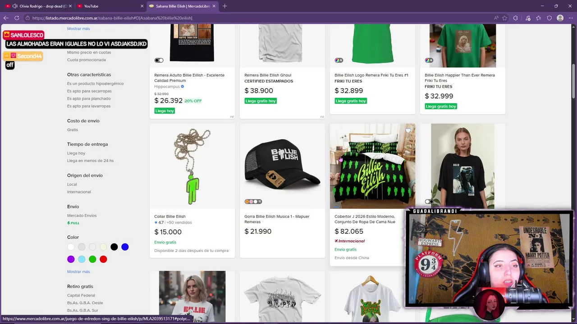577x324 pixels.
Task: Go back with the browser back arrow
Action: tap(6, 18)
